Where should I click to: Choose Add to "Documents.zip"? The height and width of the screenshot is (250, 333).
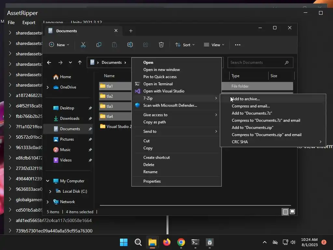(273, 128)
